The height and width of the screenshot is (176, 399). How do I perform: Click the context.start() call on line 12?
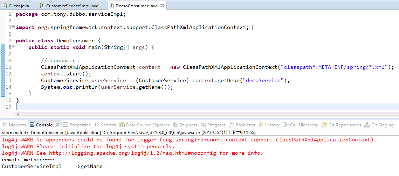click(66, 74)
